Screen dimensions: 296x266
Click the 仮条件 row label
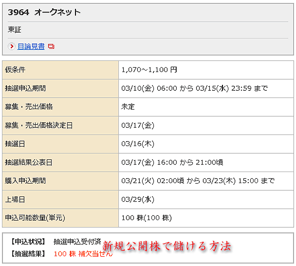[x=15, y=70]
